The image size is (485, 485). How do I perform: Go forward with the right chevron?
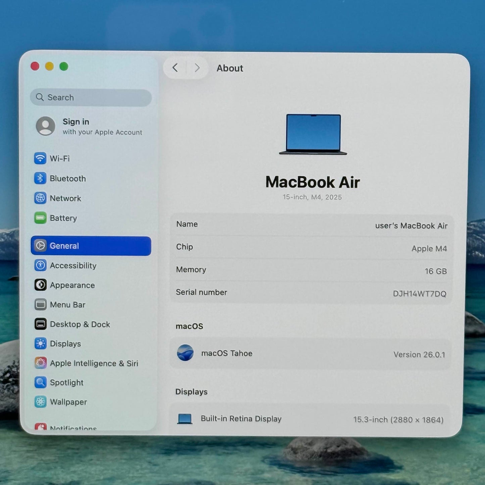(x=197, y=68)
